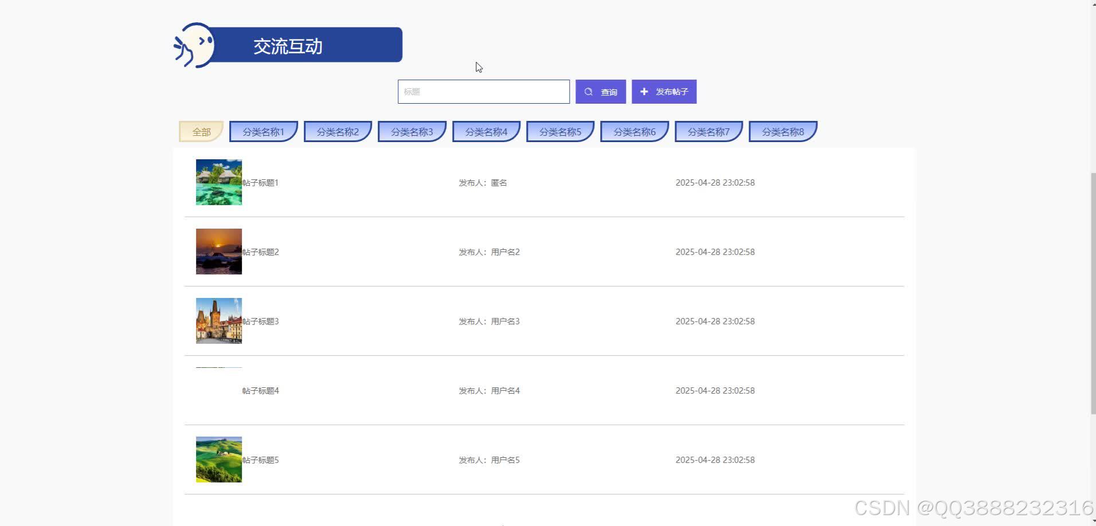Filter posts by 分类名称1
Screen dimensions: 1096x526
pyautogui.click(x=264, y=132)
